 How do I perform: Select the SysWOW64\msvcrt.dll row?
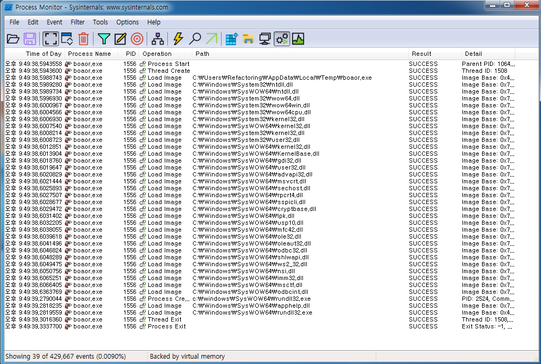(x=260, y=181)
